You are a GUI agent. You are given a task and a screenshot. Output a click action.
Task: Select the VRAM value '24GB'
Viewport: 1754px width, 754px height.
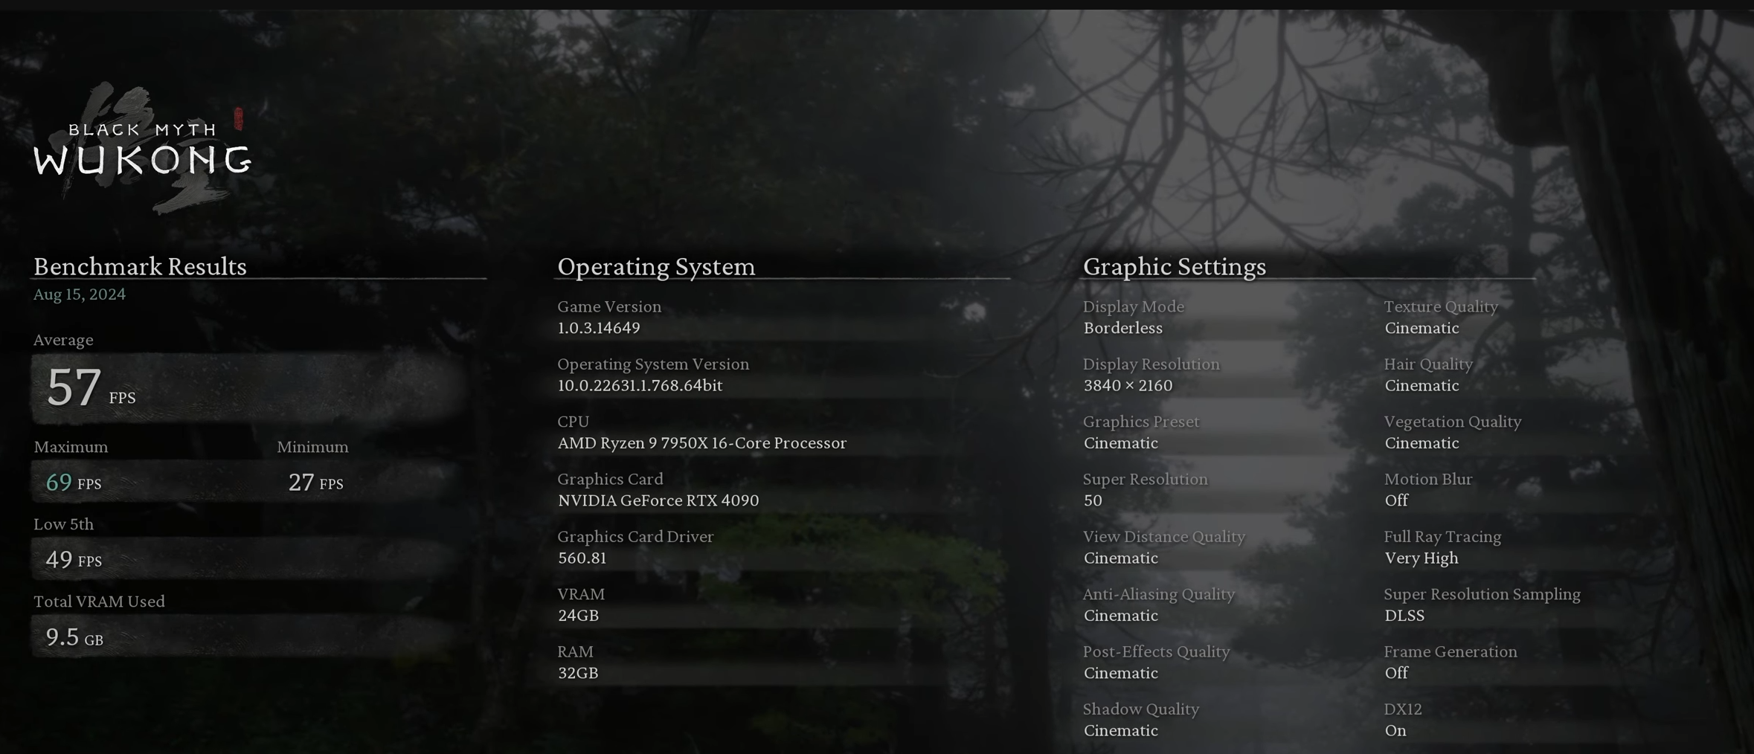(578, 616)
